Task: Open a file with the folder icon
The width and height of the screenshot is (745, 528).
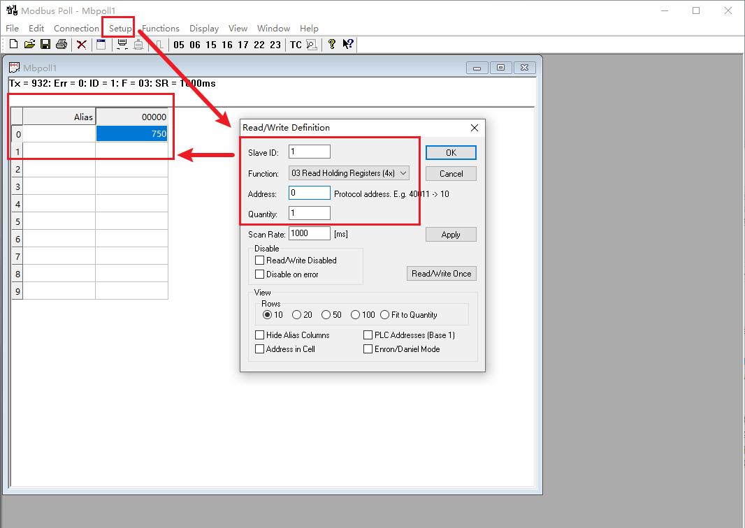Action: tap(29, 45)
